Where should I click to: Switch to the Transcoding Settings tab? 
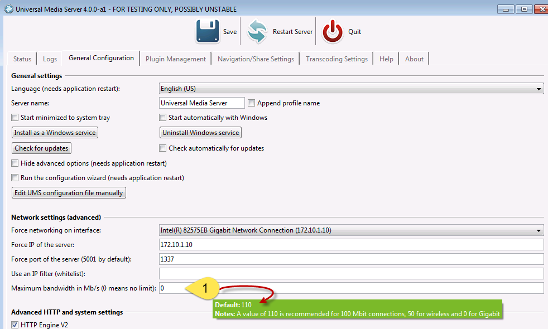point(337,59)
